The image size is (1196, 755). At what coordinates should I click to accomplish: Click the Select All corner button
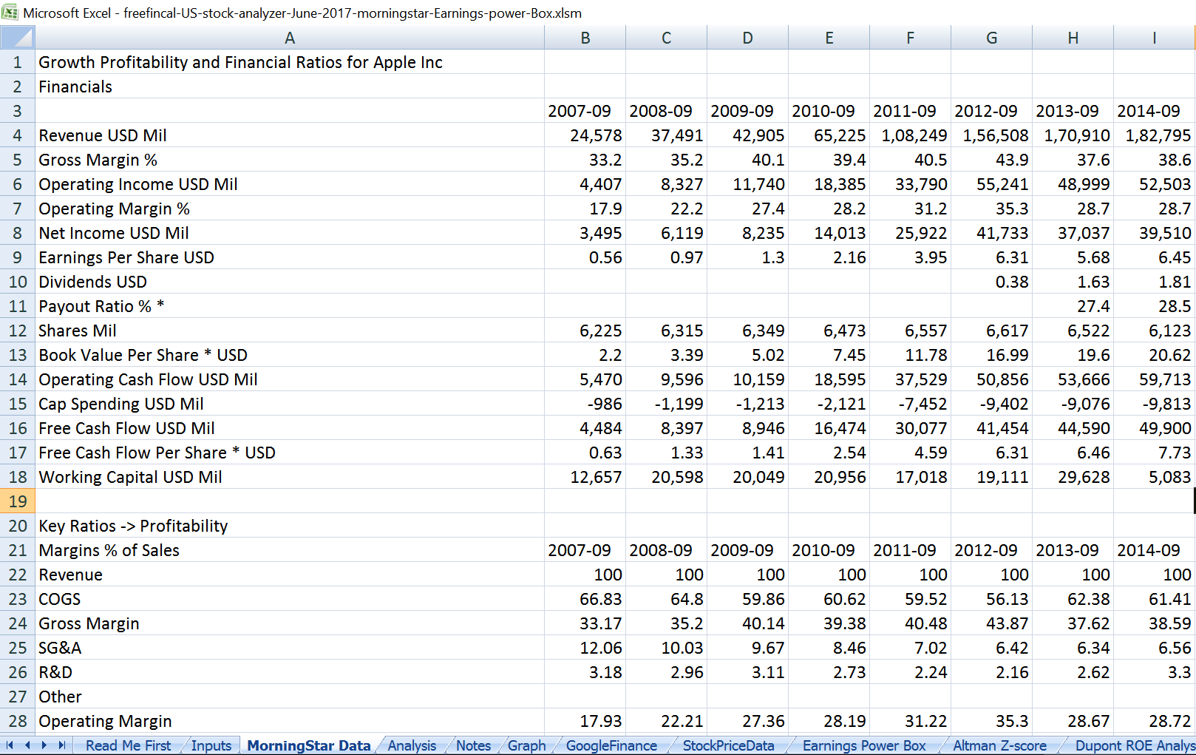pyautogui.click(x=18, y=38)
